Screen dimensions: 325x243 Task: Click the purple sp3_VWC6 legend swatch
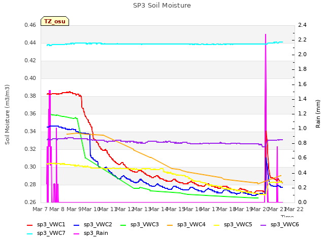[264, 225]
